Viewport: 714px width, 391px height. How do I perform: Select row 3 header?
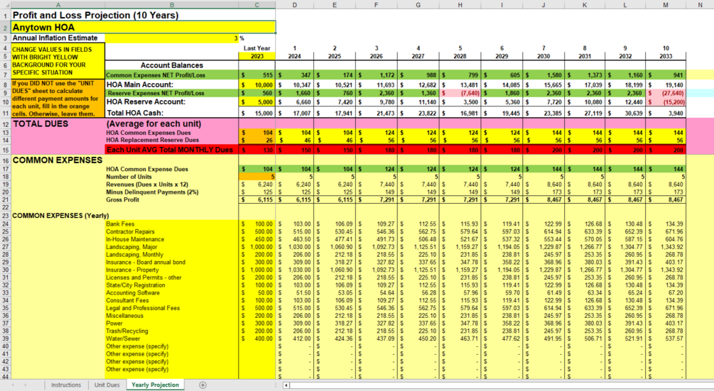coord(6,38)
